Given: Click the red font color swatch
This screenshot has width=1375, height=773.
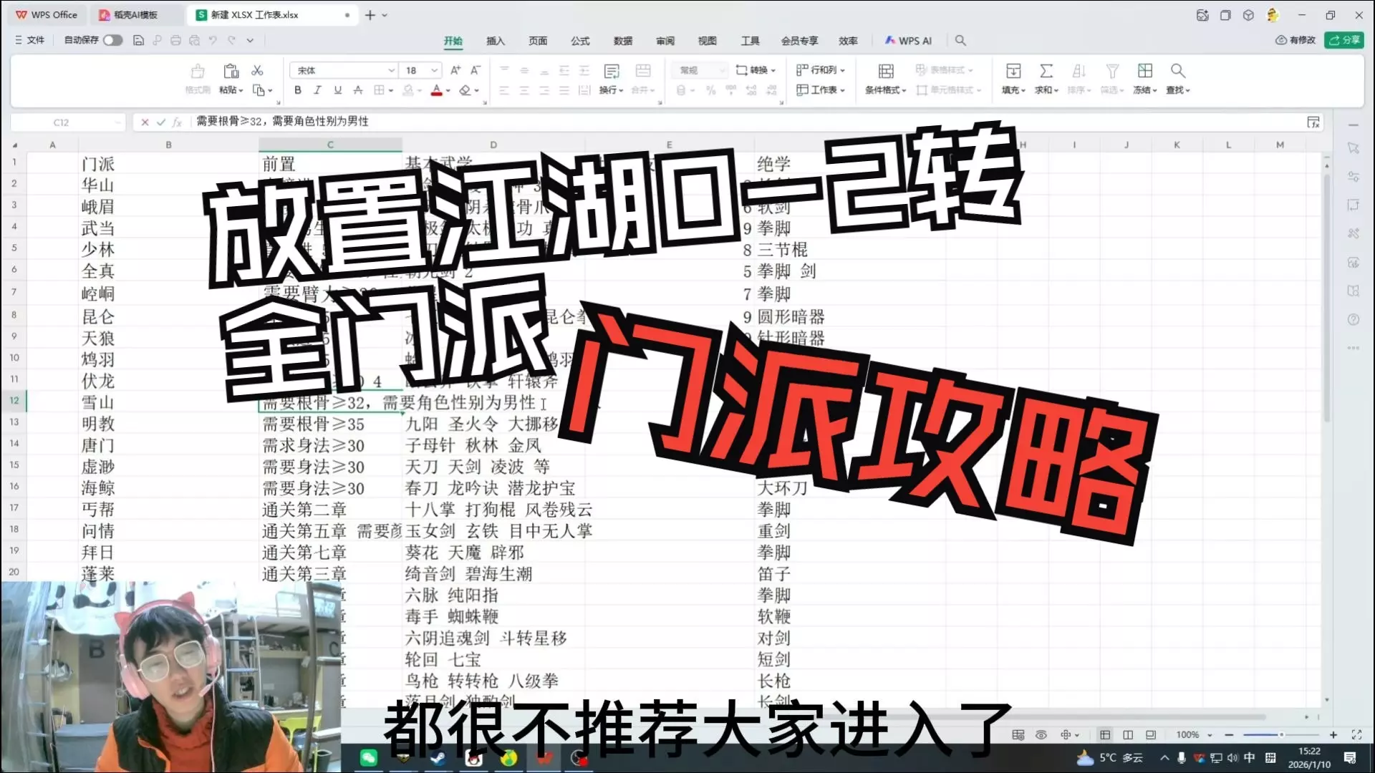Looking at the screenshot, I should tap(436, 91).
